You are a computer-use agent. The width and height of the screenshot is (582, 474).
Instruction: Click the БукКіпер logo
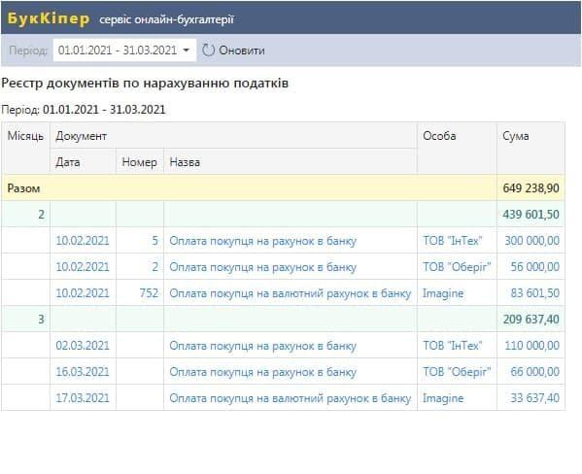point(49,18)
